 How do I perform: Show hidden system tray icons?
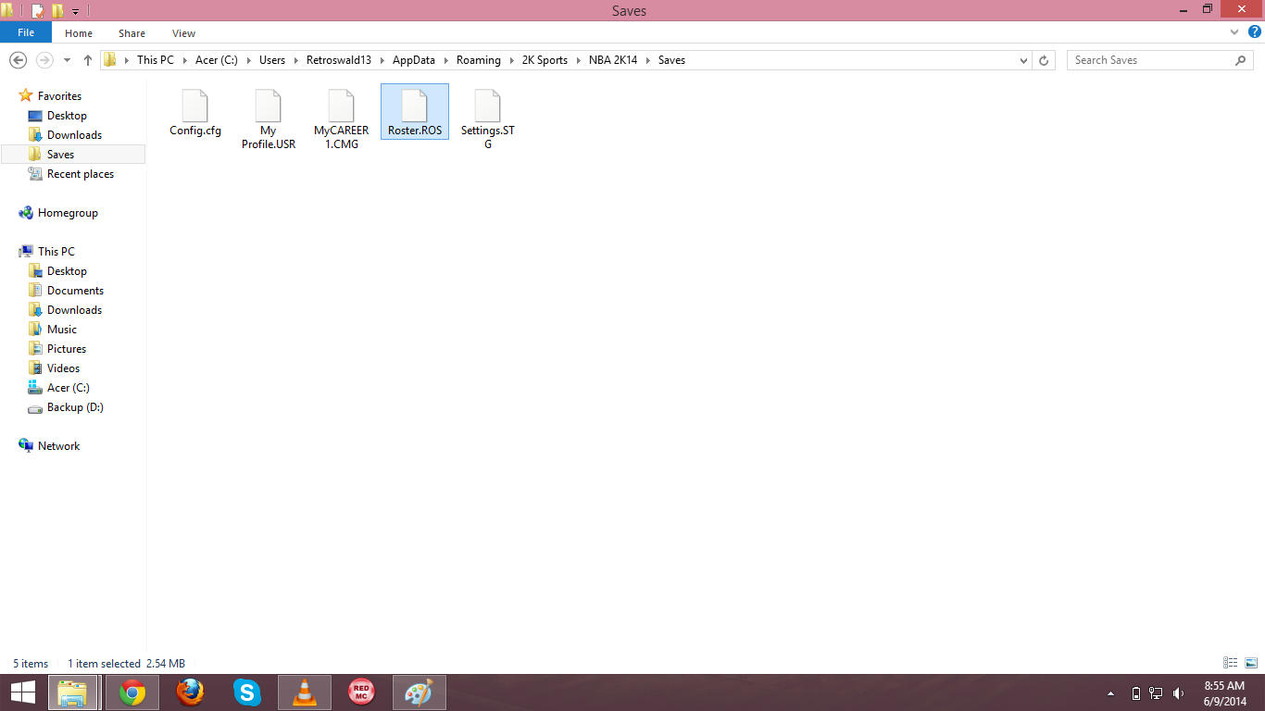[x=1111, y=693]
